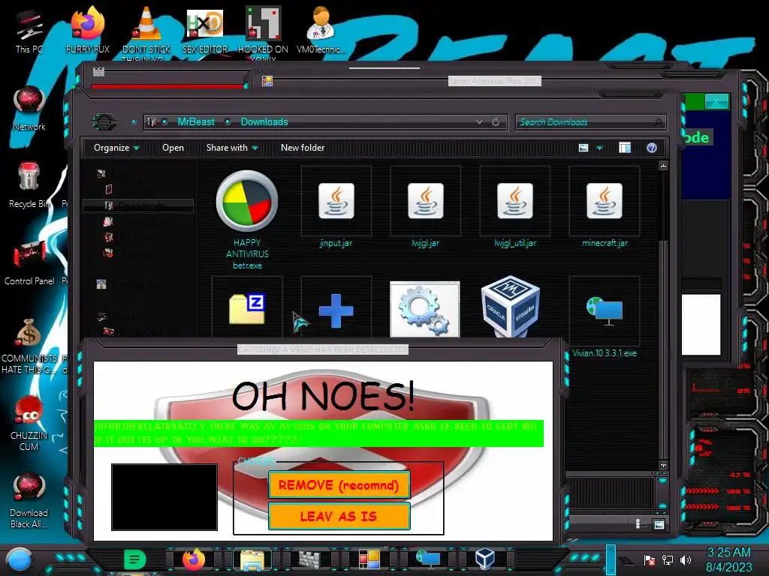Open File Explorer taskbar button
The width and height of the screenshot is (769, 576).
pyautogui.click(x=252, y=559)
